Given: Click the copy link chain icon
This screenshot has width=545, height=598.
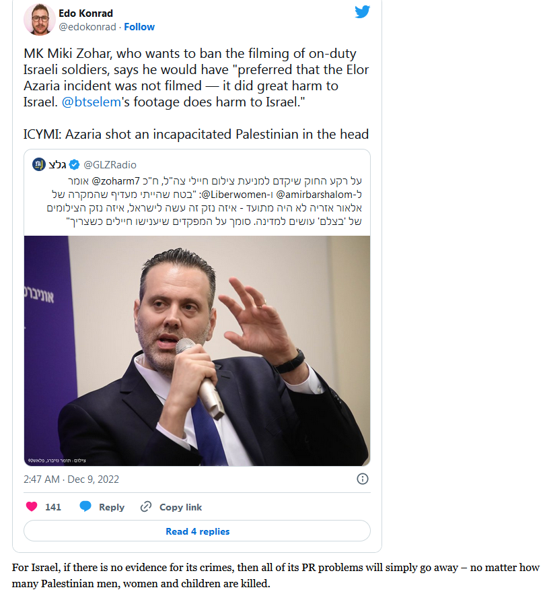Looking at the screenshot, I should click(x=146, y=506).
